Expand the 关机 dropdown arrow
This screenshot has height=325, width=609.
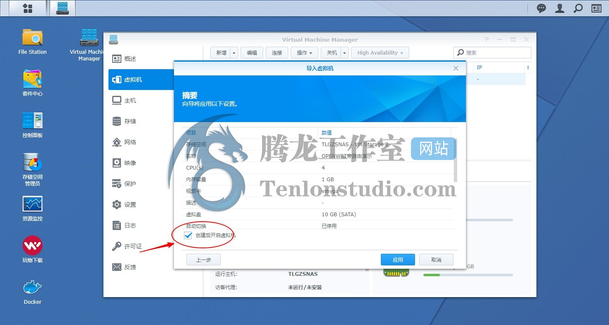[345, 52]
